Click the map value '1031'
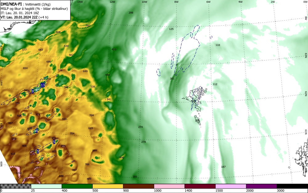308x193 pixels. click(19, 173)
